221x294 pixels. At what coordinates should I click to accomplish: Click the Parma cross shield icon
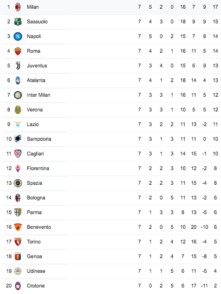click(x=18, y=212)
